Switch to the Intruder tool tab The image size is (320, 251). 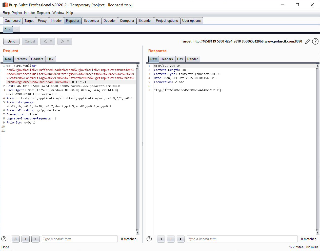click(x=56, y=21)
